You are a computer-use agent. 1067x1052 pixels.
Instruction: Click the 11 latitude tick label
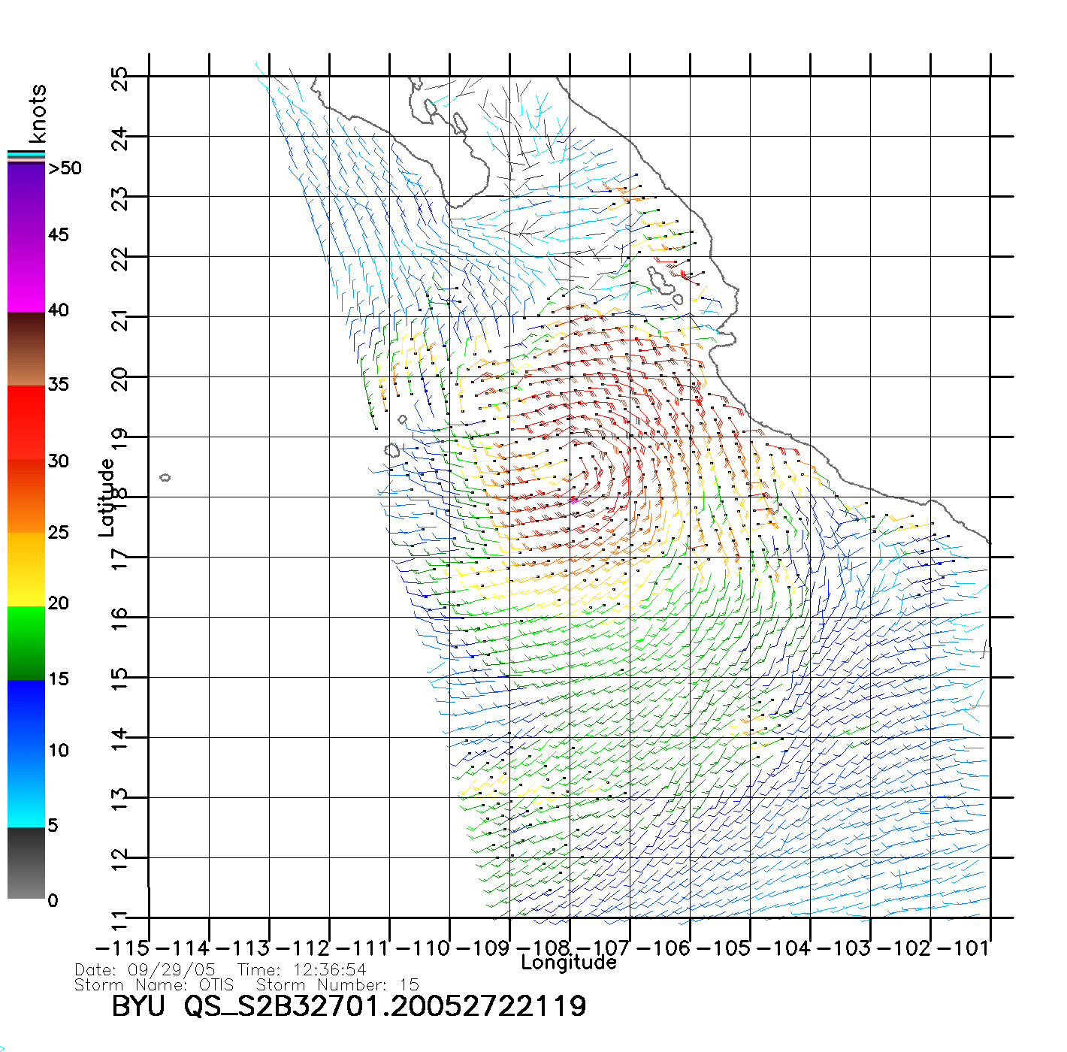[120, 918]
